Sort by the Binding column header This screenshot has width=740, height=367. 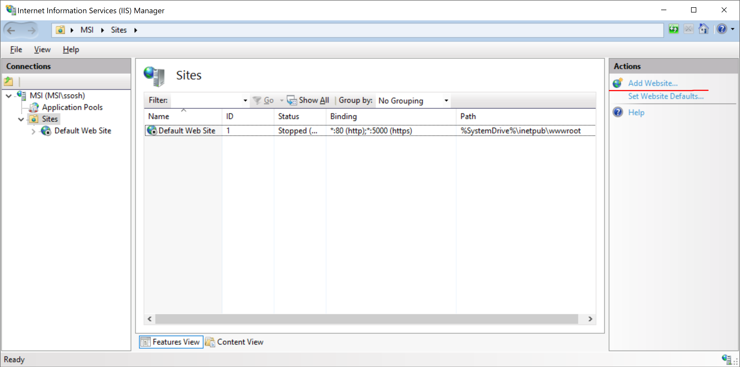[391, 116]
